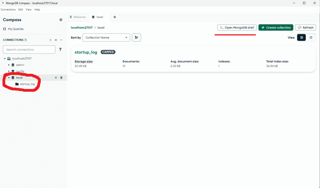This screenshot has width=320, height=188.
Task: Expand the admin database node
Action: 9,65
